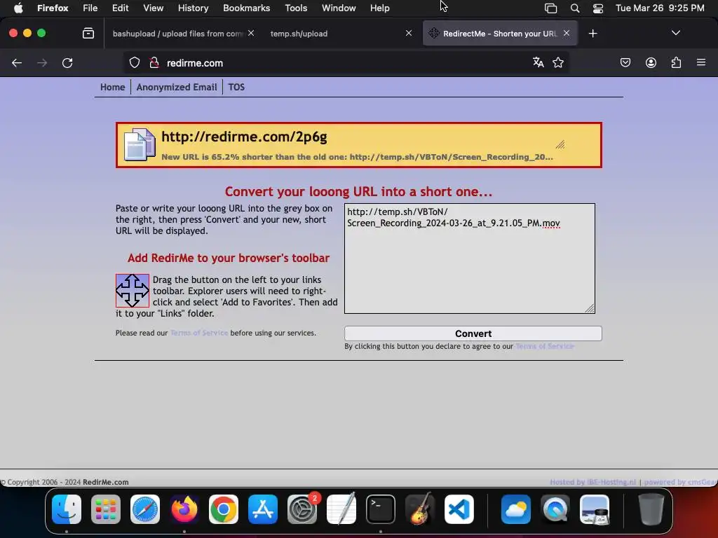
Task: Click Terms of Service link under Convert
Action: pyautogui.click(x=544, y=346)
